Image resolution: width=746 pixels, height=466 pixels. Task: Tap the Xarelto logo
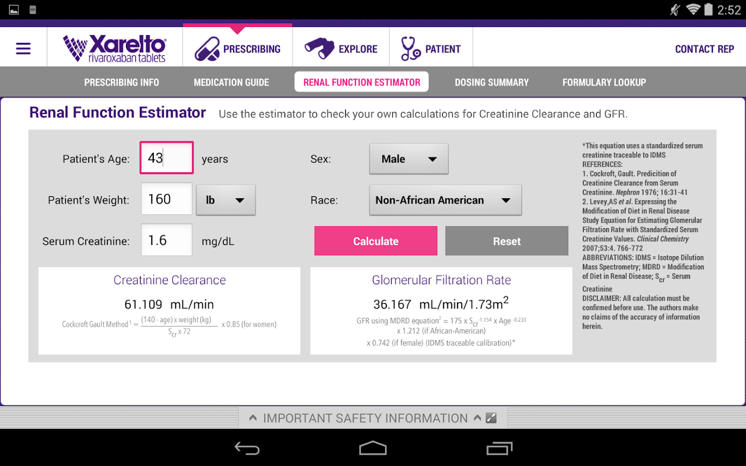tap(114, 49)
